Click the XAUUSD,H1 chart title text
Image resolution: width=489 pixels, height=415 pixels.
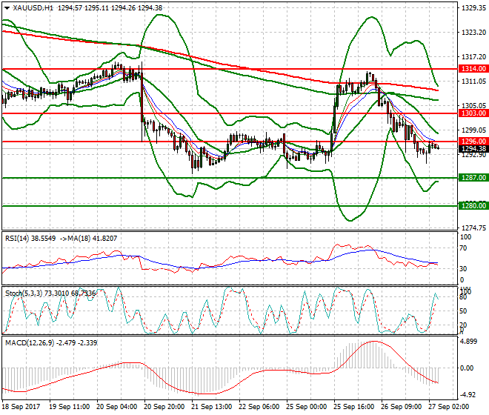[x=33, y=8]
